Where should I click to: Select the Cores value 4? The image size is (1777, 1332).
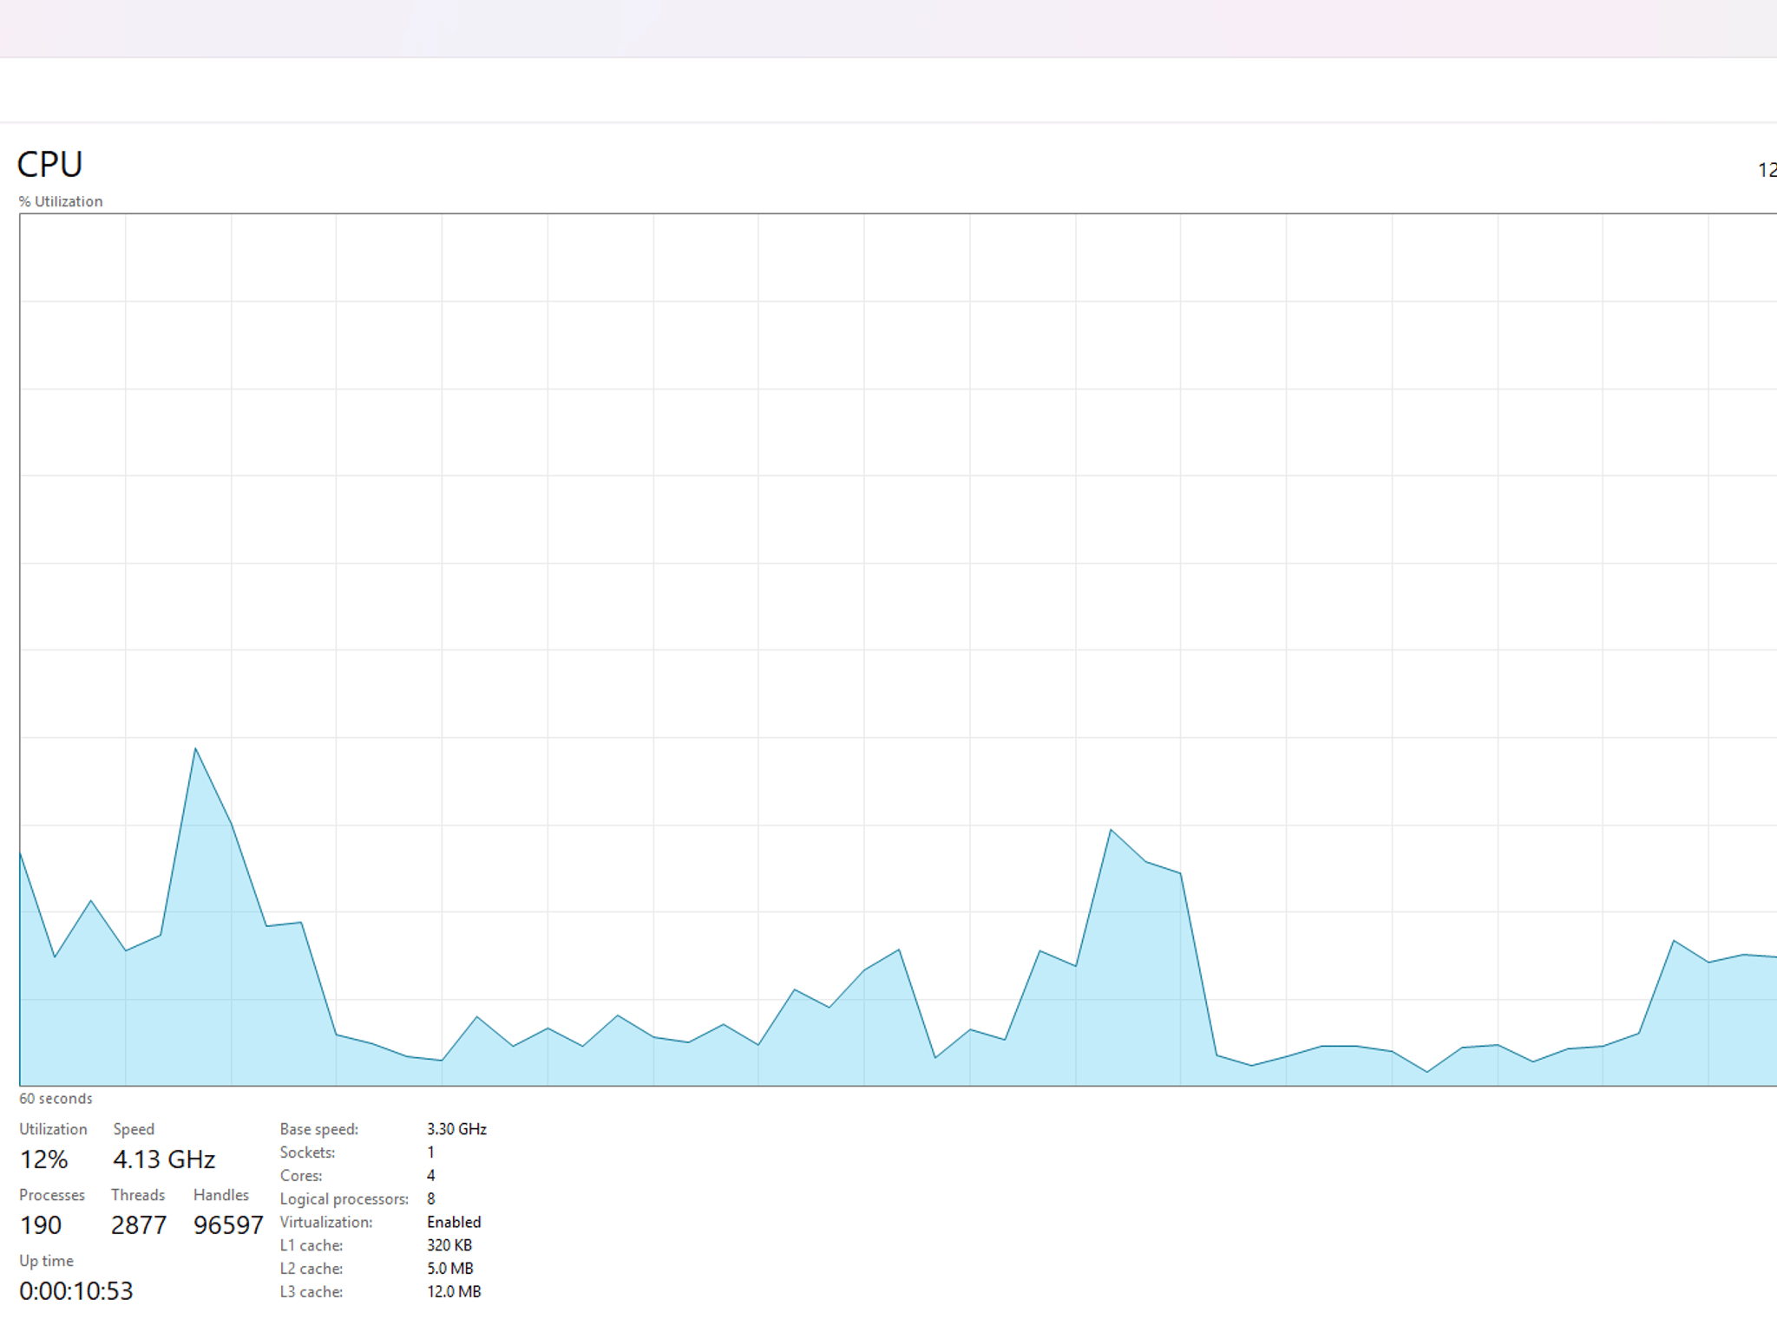click(431, 1176)
